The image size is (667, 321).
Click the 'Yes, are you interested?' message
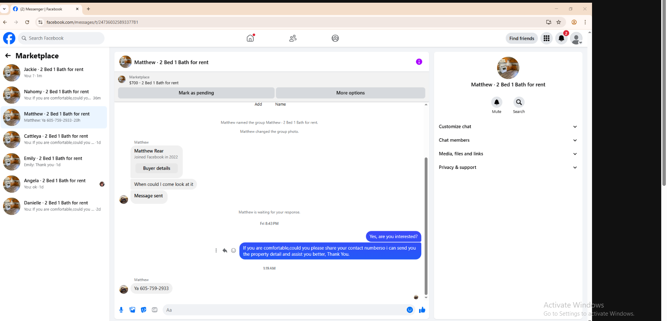(393, 237)
